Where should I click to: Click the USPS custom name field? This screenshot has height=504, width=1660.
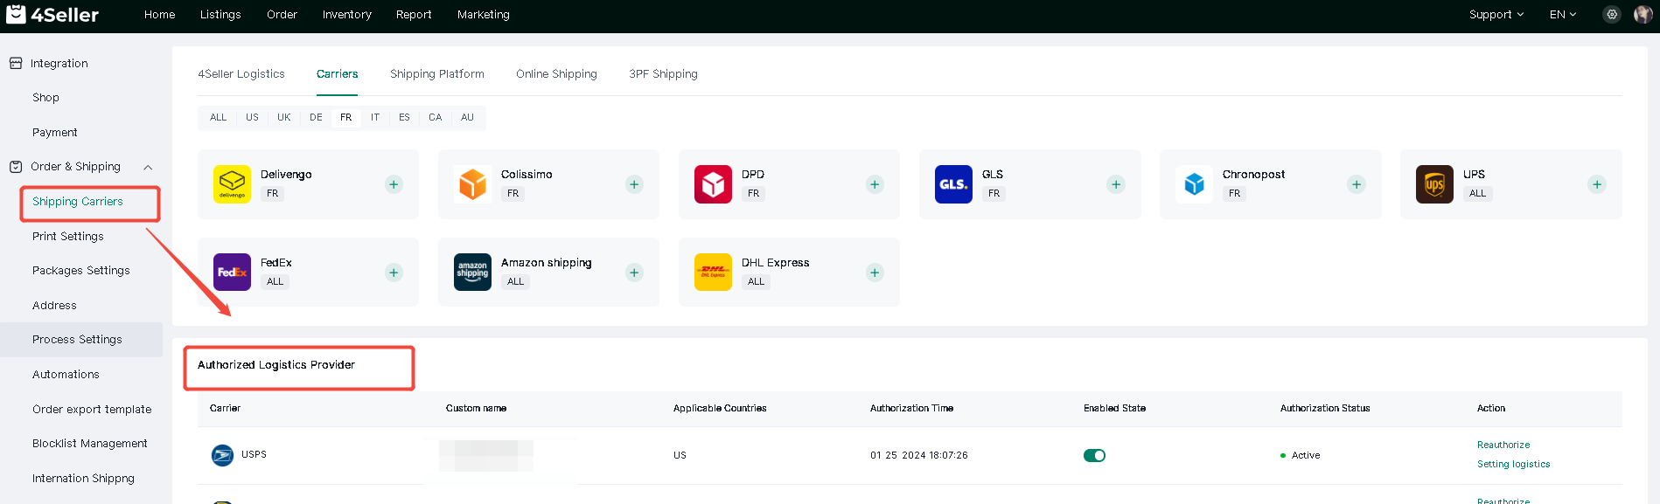(486, 455)
